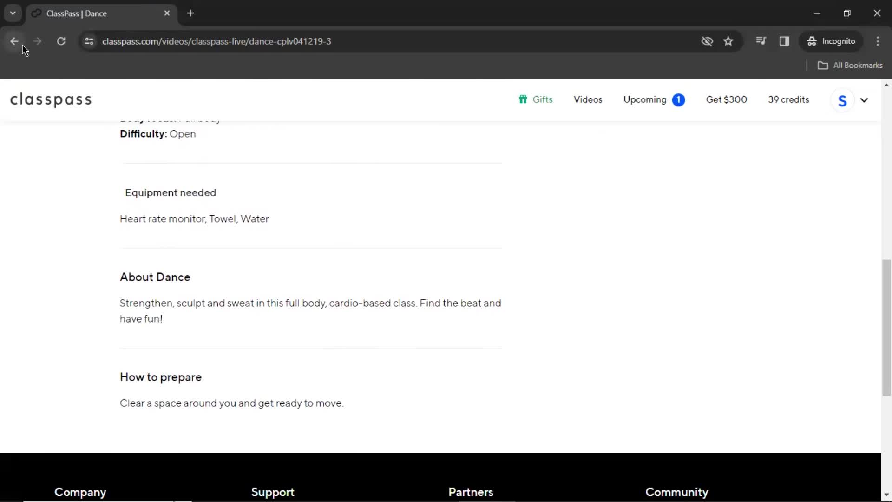Select the Upcoming menu tab

(x=645, y=99)
